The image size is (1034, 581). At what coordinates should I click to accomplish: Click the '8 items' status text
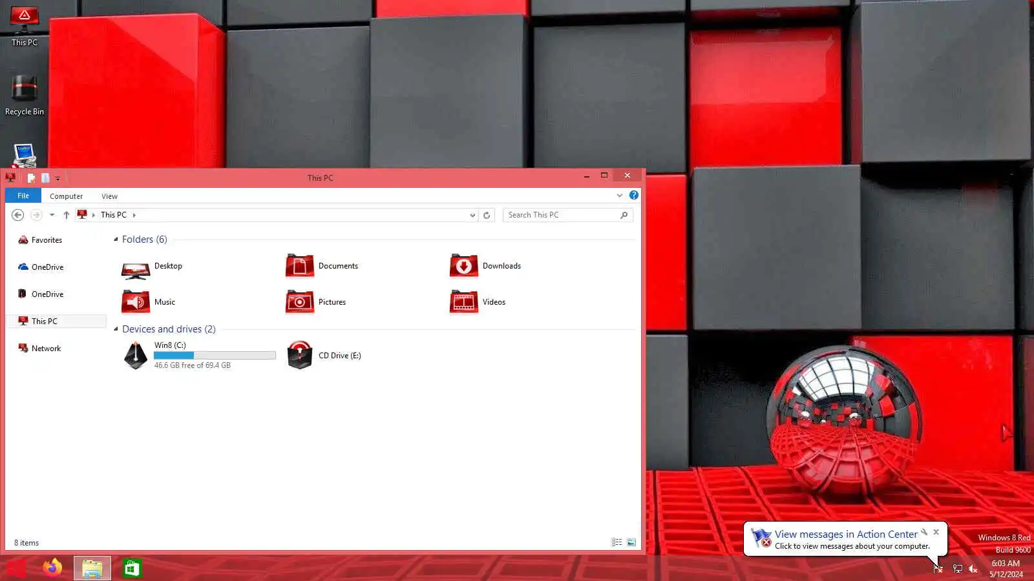pos(26,543)
